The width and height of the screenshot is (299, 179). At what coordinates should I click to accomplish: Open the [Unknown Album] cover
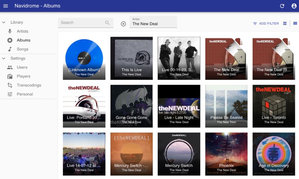click(x=84, y=58)
